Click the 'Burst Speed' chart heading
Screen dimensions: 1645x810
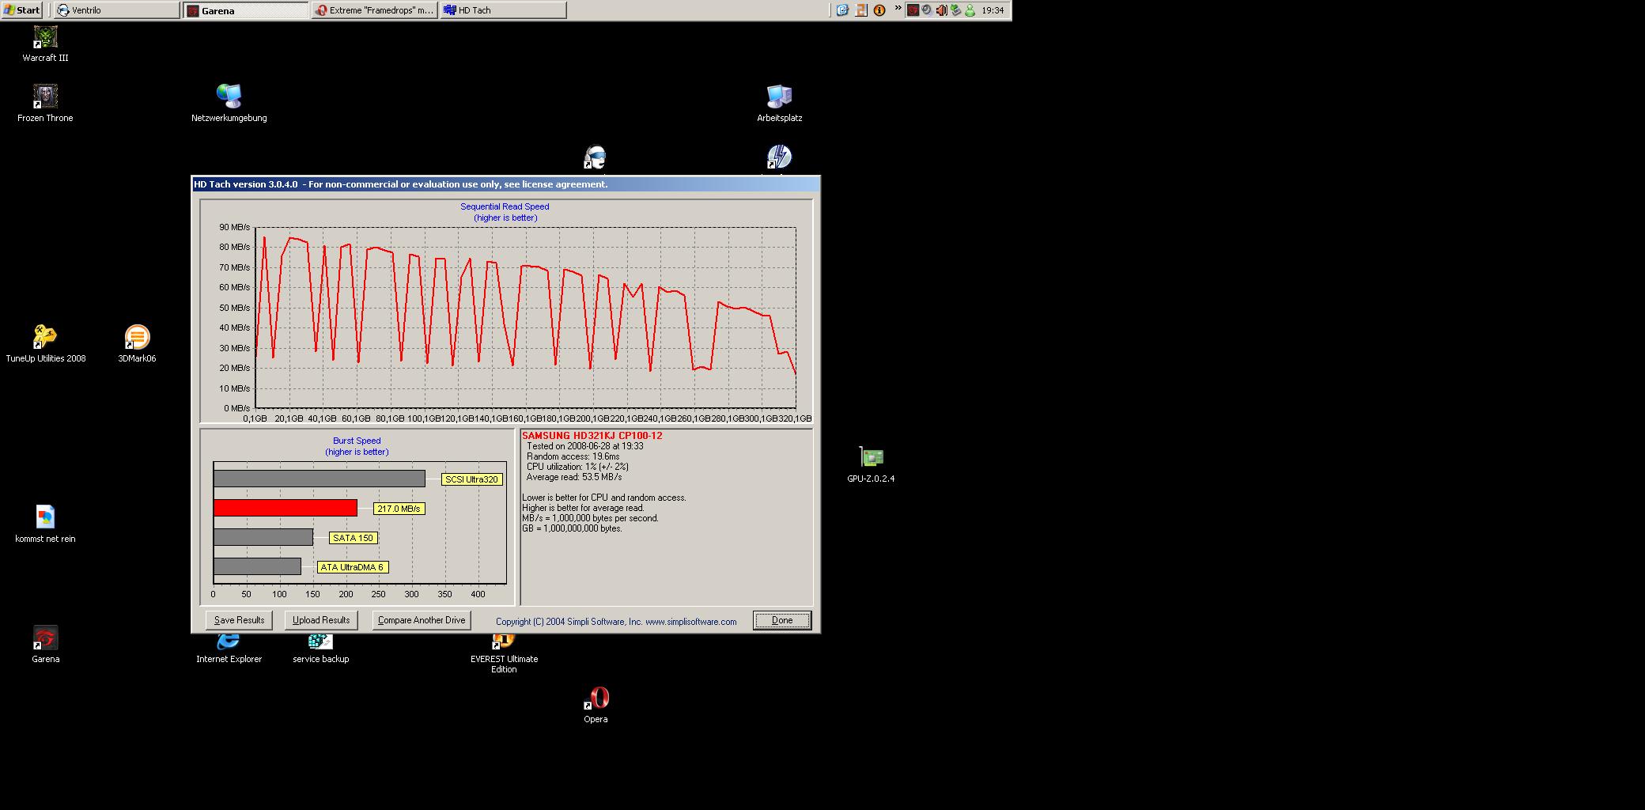pyautogui.click(x=357, y=441)
